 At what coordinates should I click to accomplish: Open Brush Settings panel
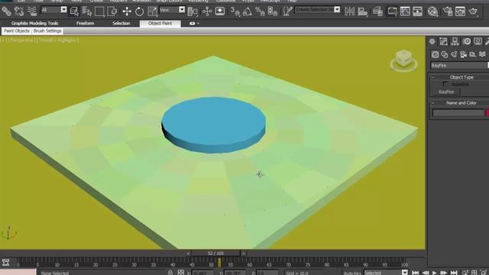click(x=47, y=31)
